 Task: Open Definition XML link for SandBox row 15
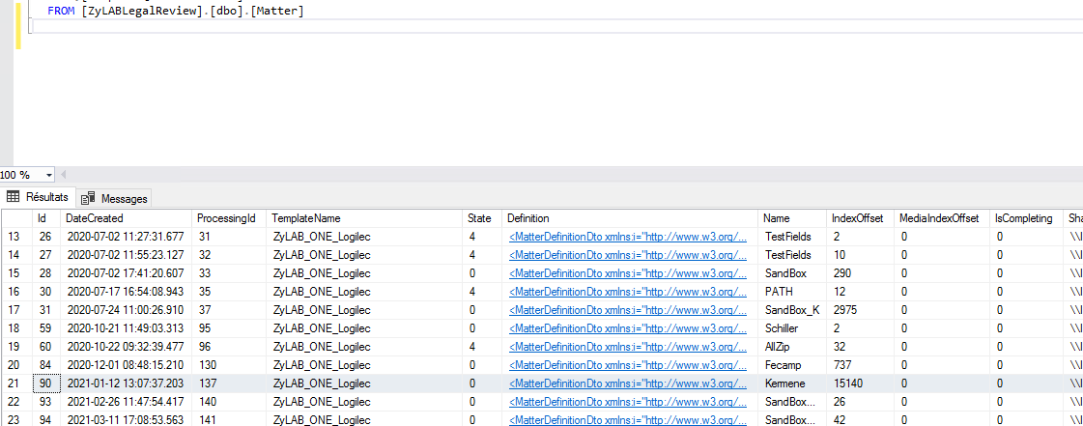[x=628, y=273]
